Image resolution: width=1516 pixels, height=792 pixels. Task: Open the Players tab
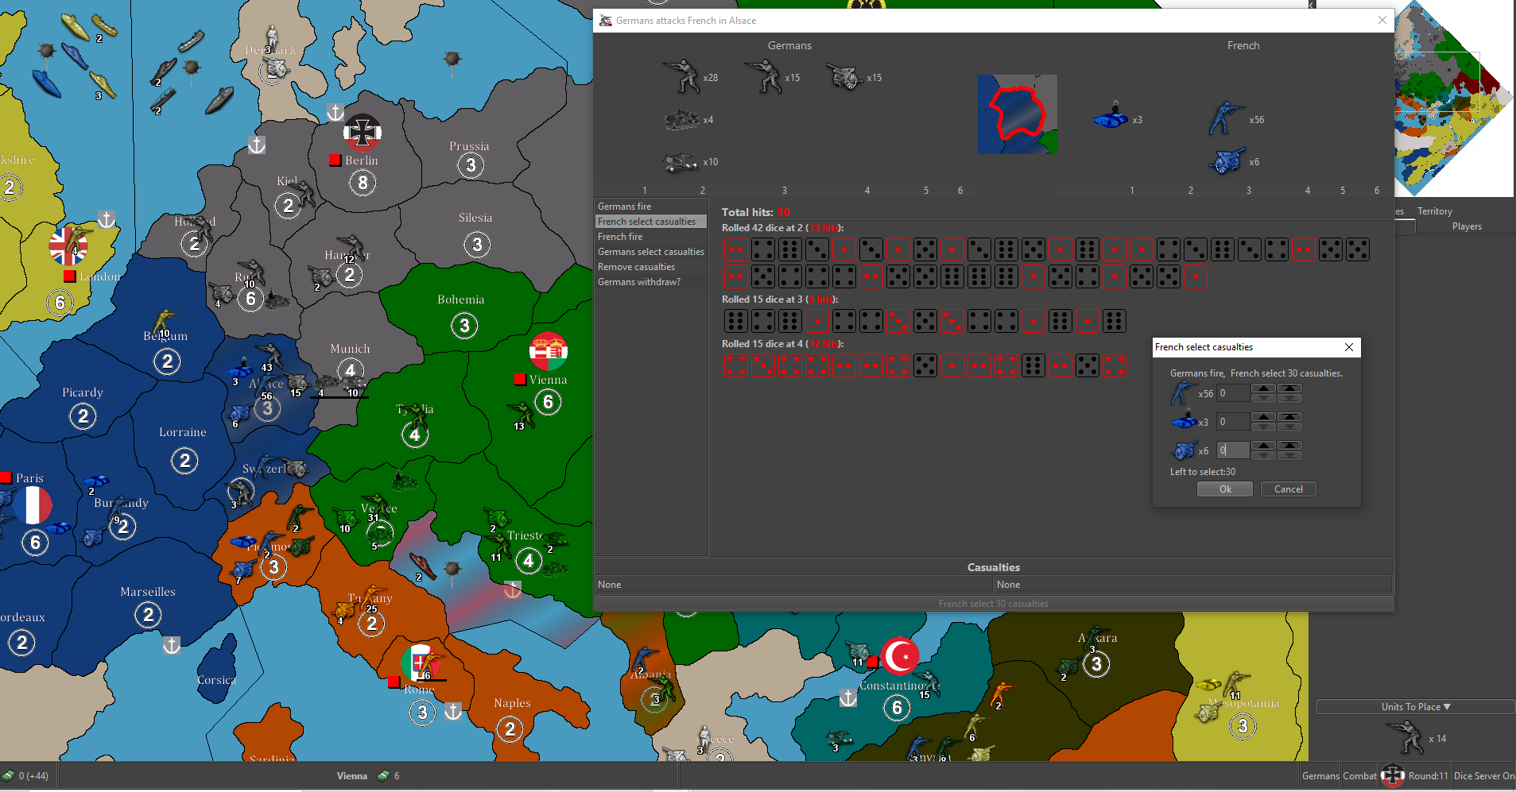click(1466, 226)
